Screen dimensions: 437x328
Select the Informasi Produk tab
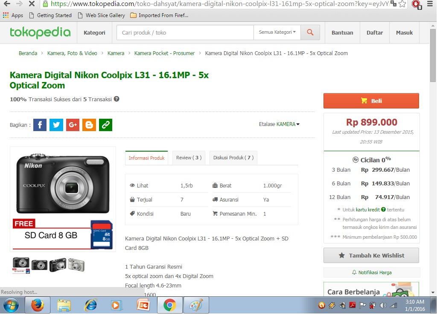coord(147,158)
